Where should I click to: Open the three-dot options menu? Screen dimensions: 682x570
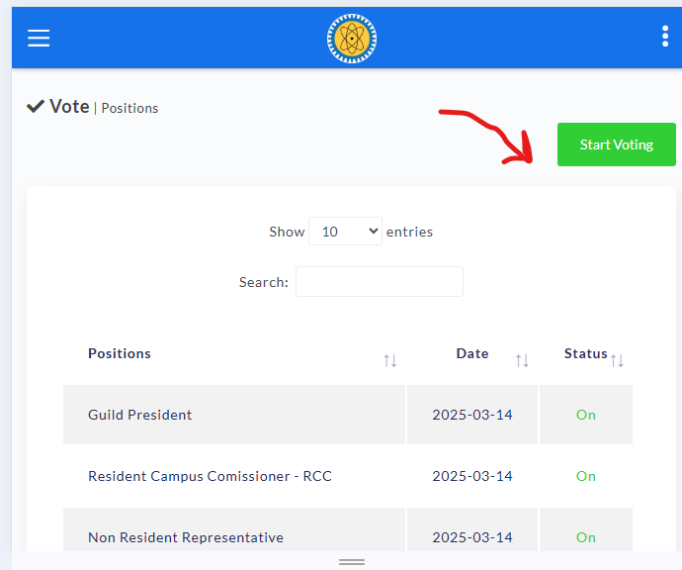tap(664, 38)
